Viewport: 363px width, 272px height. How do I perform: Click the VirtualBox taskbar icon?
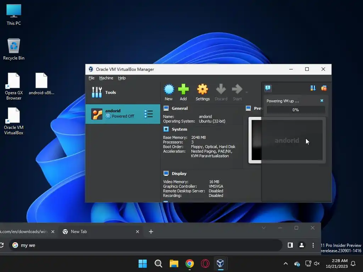[x=220, y=263]
